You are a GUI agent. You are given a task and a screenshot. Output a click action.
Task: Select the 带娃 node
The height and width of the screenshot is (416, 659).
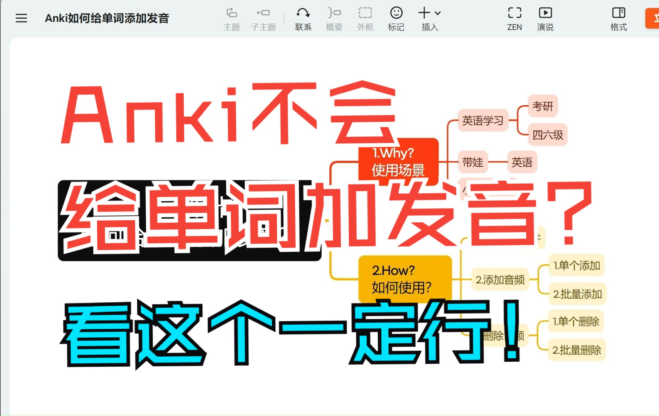(473, 162)
